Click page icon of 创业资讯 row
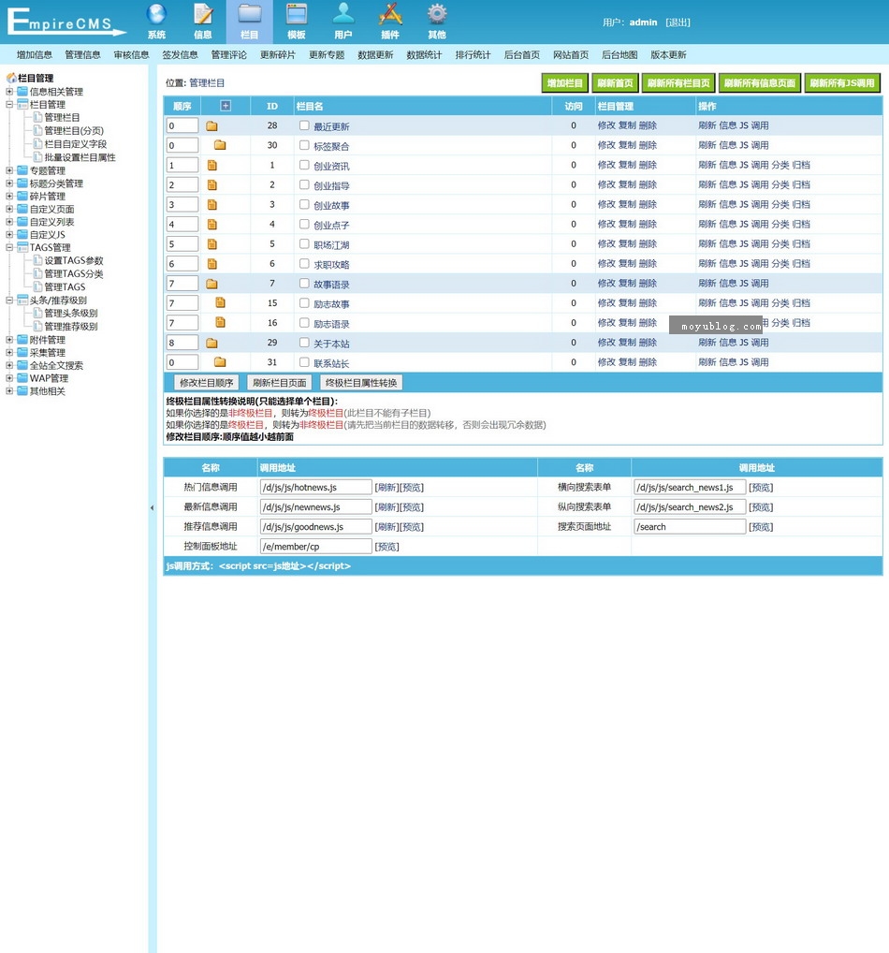The width and height of the screenshot is (889, 953). [212, 166]
